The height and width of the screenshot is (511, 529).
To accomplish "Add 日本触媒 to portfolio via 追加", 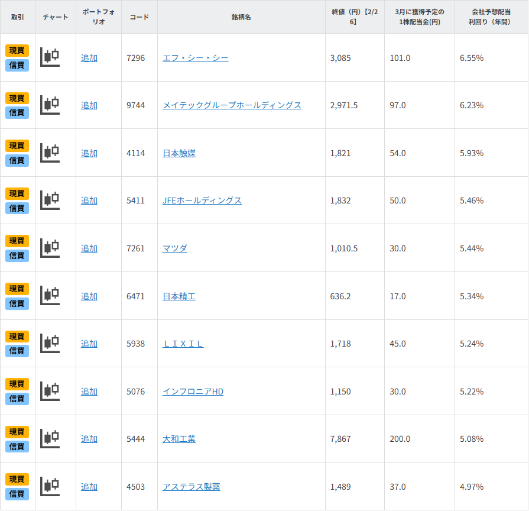I will tap(89, 153).
